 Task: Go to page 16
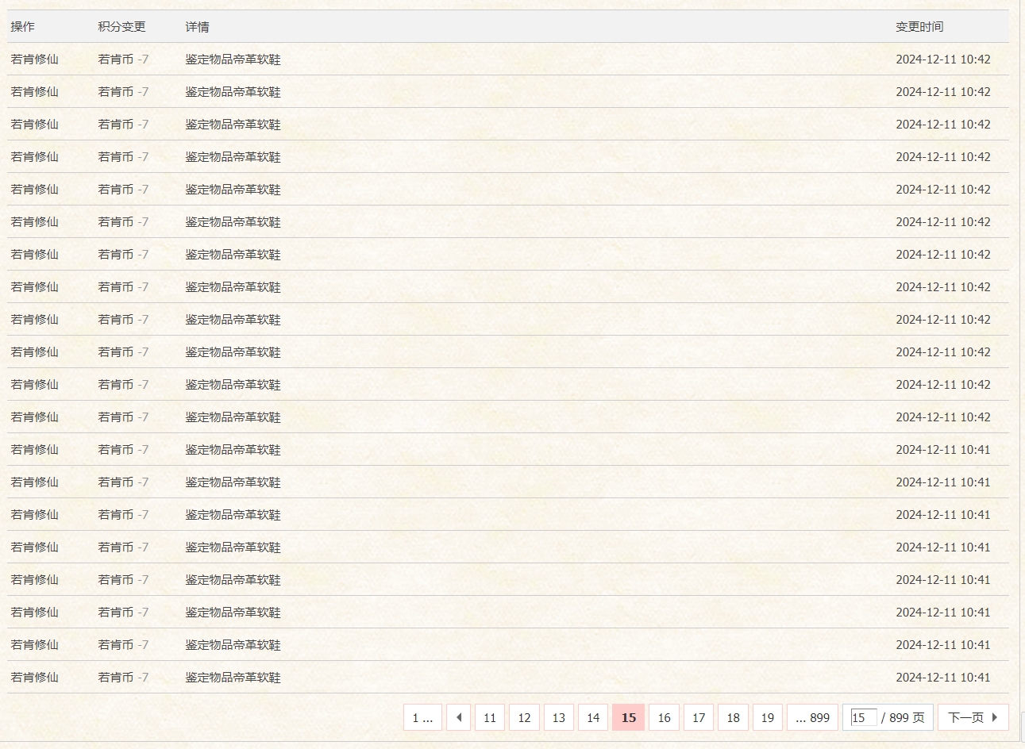[664, 717]
